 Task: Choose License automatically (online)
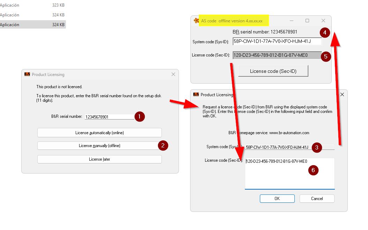click(x=99, y=133)
